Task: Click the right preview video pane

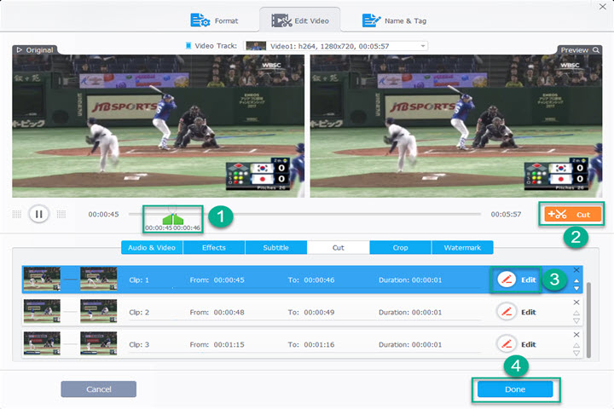Action: pyautogui.click(x=456, y=126)
